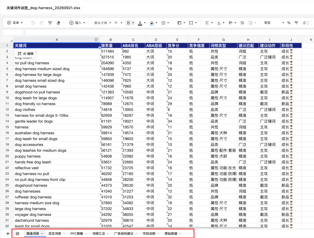Viewport: 314px width, 238px height.
Task: Click the select-all corner of the grid
Action: pos(11,40)
